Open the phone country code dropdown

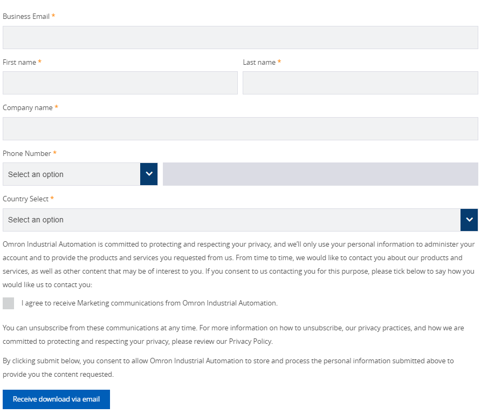[72, 174]
